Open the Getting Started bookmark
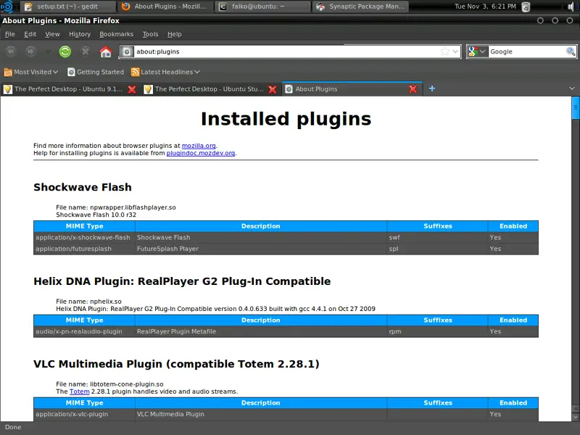This screenshot has height=435, width=580. [x=96, y=72]
